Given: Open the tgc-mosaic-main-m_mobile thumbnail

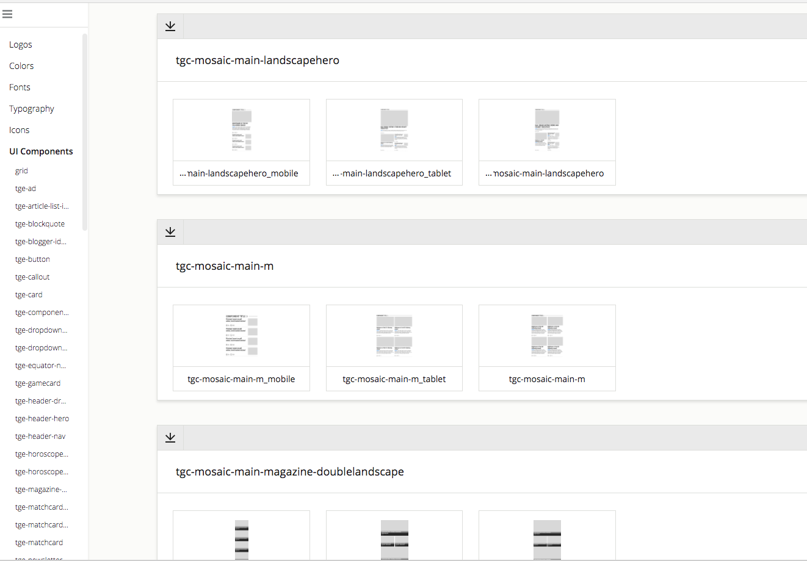Looking at the screenshot, I should coord(241,336).
